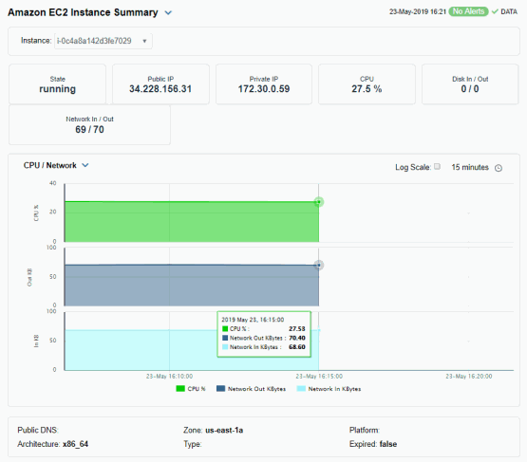The width and height of the screenshot is (527, 462).
Task: Click the tooltip header 2019 May 23, 16:15:00
Action: click(x=253, y=320)
